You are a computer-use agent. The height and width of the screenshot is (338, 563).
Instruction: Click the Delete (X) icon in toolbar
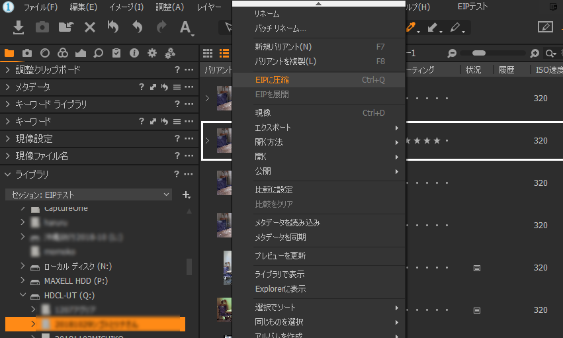[x=89, y=27]
